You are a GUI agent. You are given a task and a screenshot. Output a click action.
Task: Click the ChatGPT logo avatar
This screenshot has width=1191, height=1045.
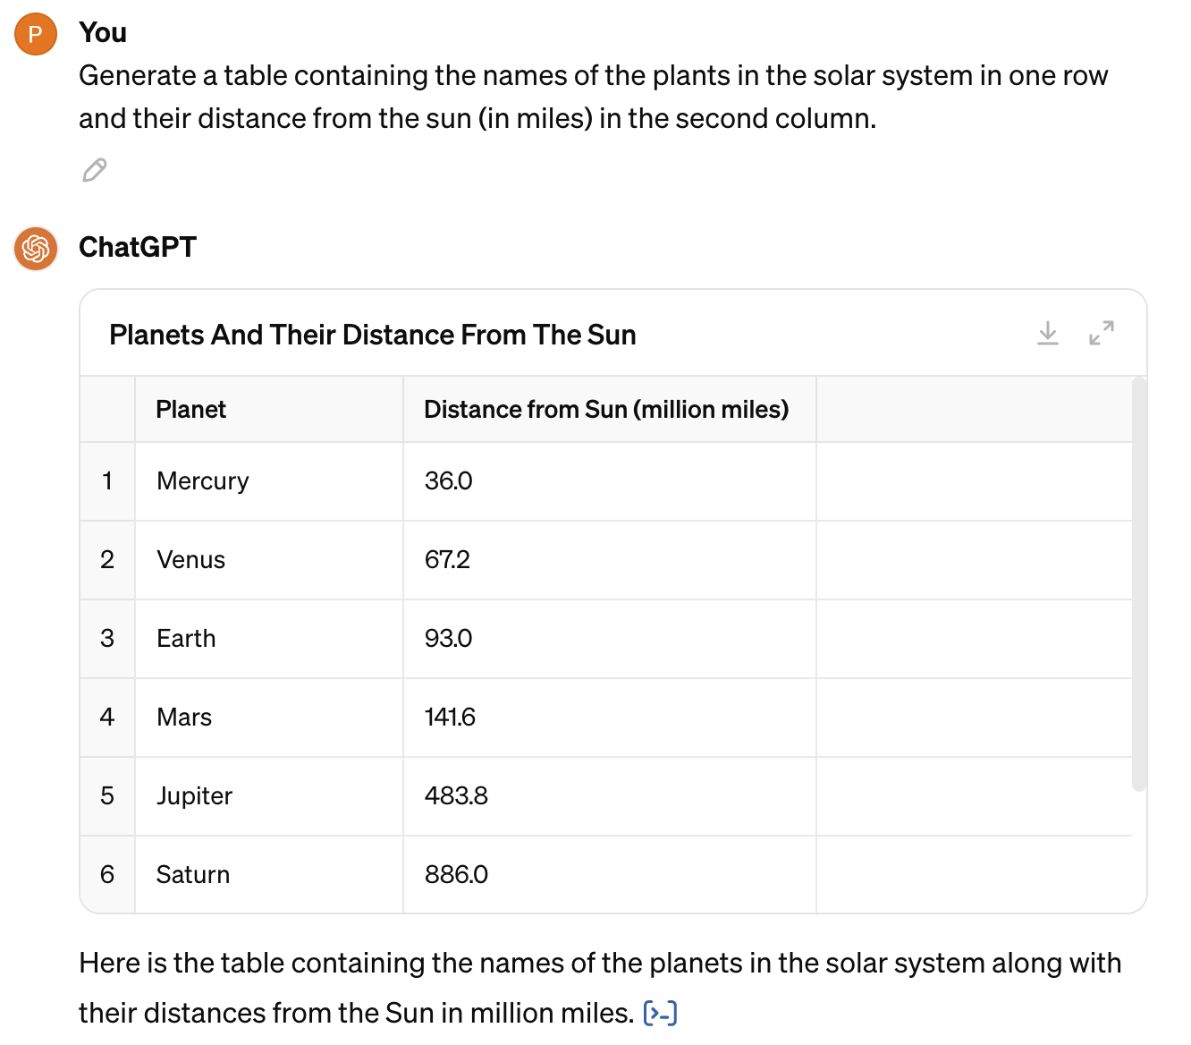coord(36,248)
